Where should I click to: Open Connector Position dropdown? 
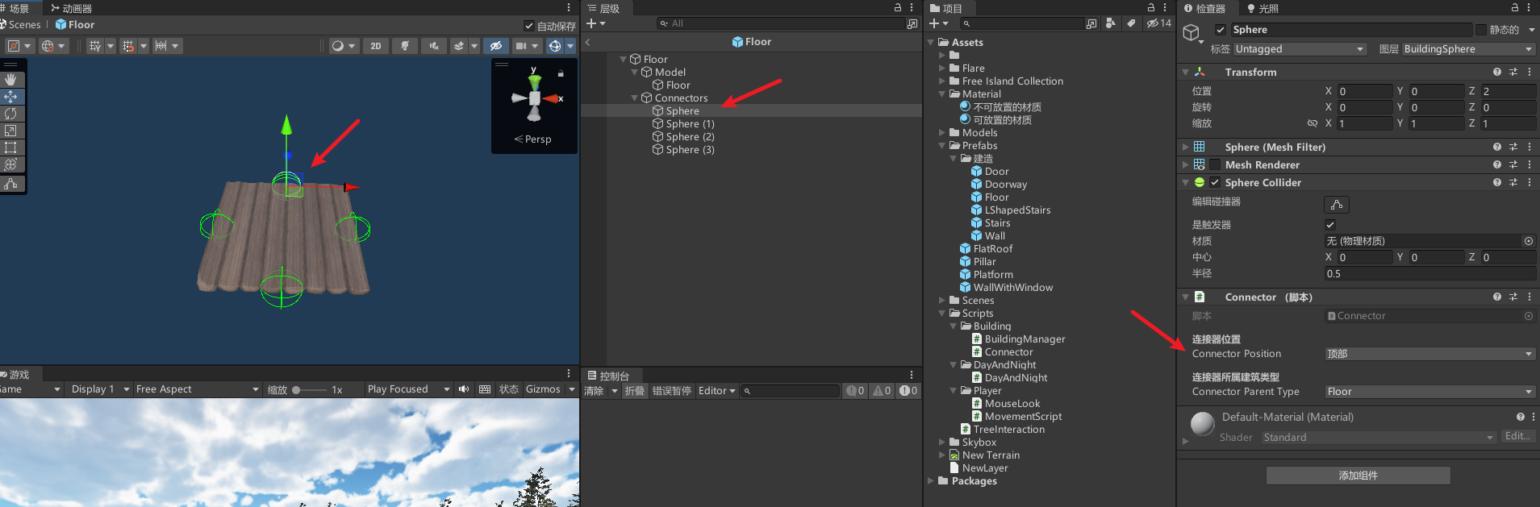tap(1429, 354)
